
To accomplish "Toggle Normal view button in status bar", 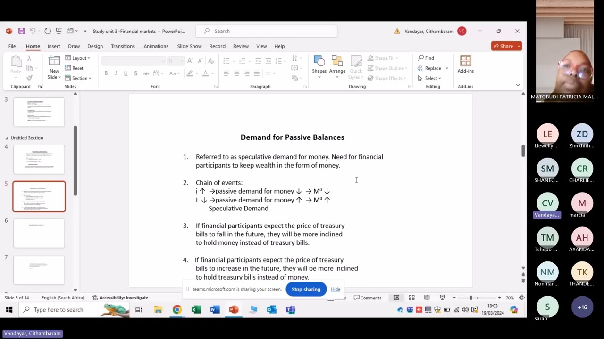I will [x=396, y=298].
